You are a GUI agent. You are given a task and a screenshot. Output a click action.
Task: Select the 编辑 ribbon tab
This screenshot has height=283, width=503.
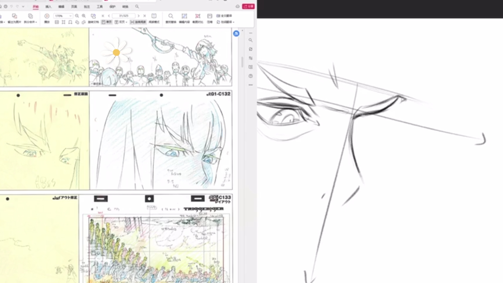pos(61,7)
